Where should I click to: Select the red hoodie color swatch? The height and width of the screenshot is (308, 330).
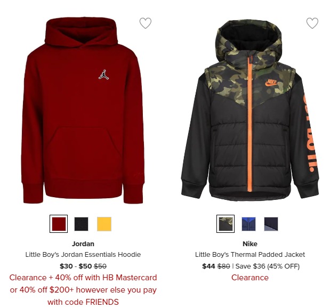pyautogui.click(x=59, y=224)
